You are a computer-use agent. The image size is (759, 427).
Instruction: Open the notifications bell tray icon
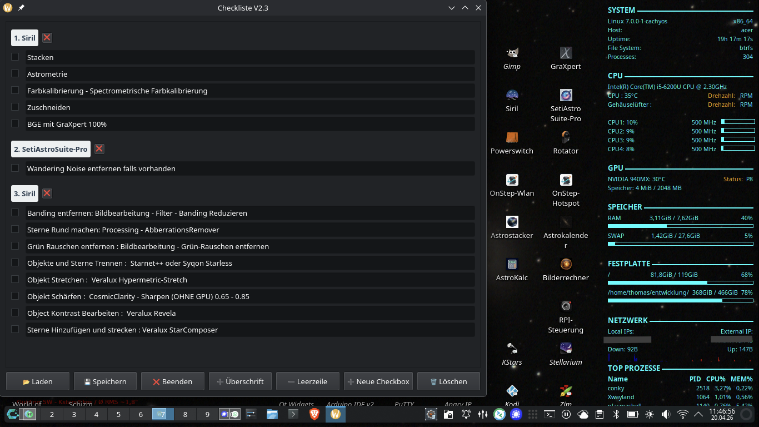click(466, 414)
